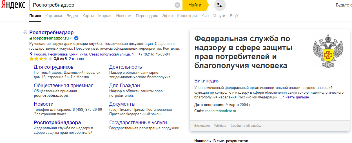Image resolution: width=352 pixels, height=143 pixels.
Task: Switch to the Видео tab
Action: pyautogui.click(x=72, y=16)
